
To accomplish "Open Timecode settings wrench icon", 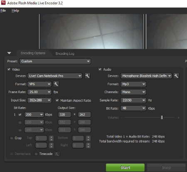I will pos(57,154).
